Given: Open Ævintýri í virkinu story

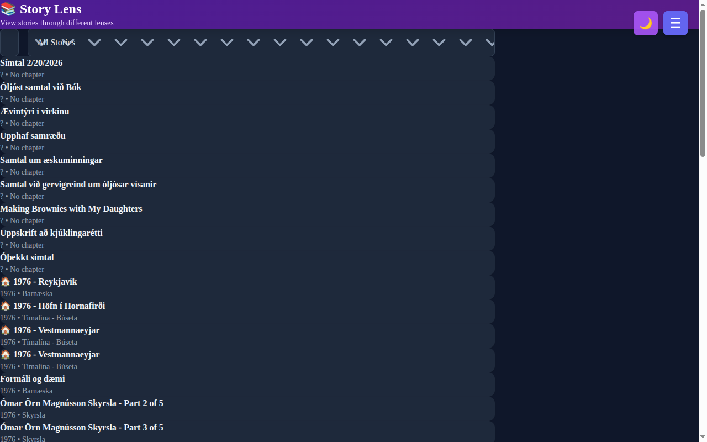Looking at the screenshot, I should 35,112.
